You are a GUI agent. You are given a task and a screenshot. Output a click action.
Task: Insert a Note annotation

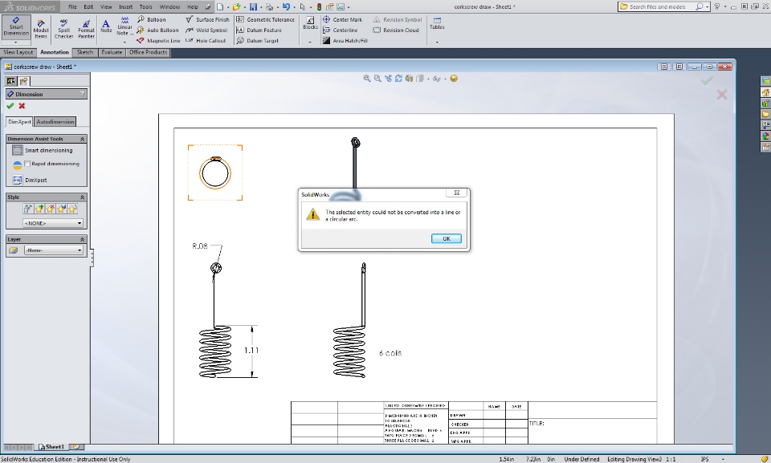[x=106, y=26]
